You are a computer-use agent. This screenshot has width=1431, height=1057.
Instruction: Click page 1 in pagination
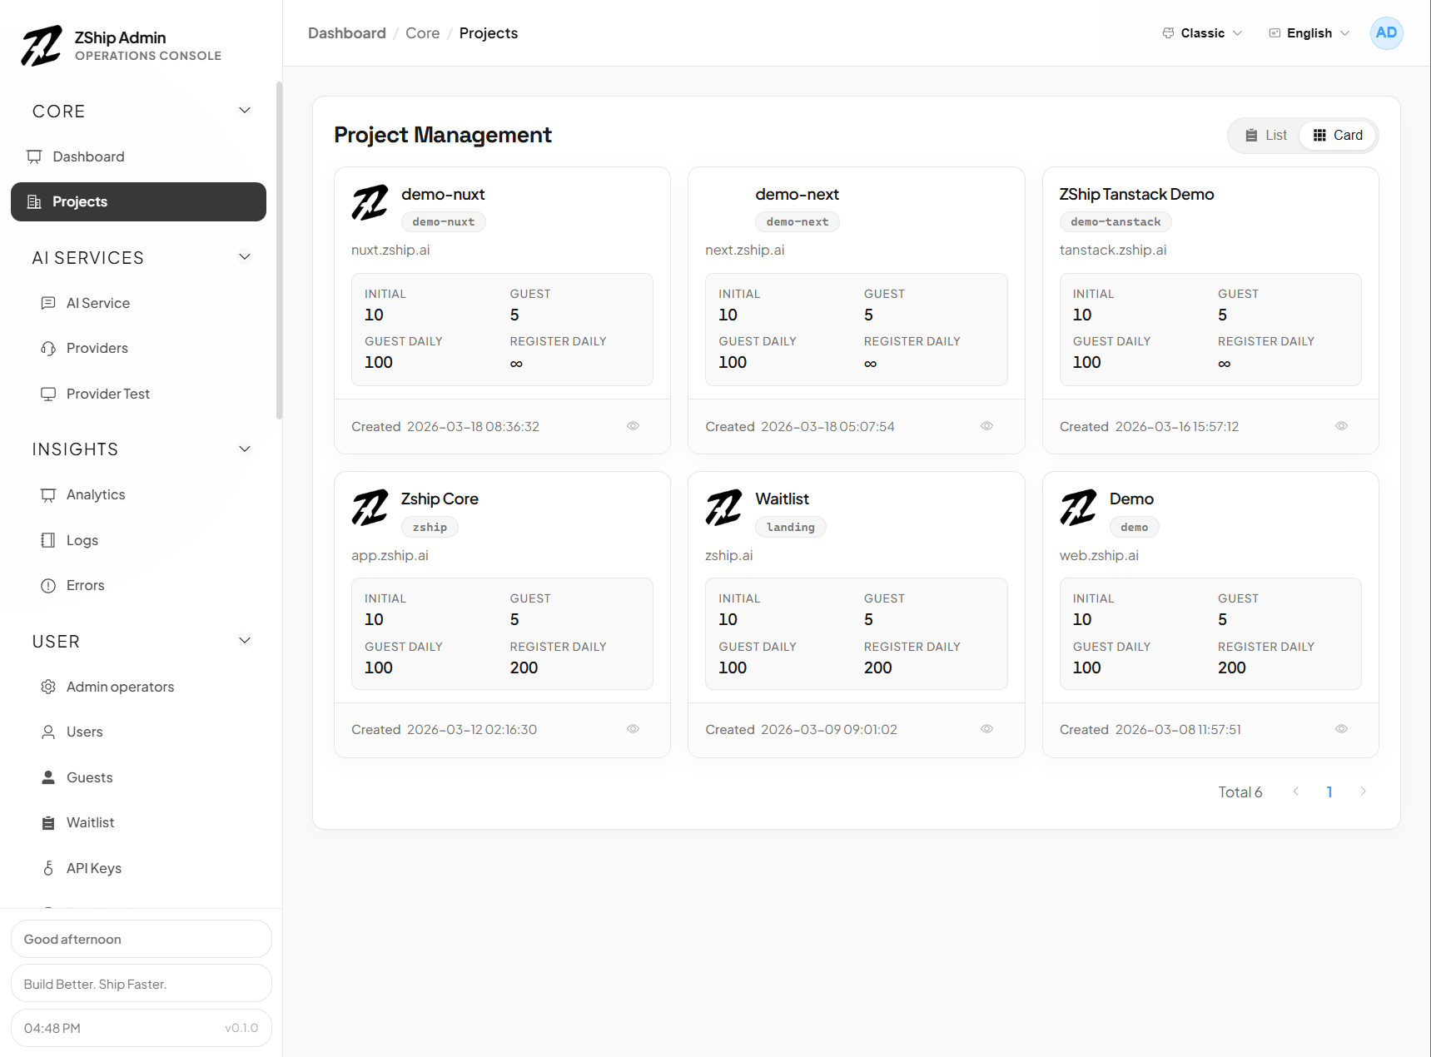(x=1329, y=792)
